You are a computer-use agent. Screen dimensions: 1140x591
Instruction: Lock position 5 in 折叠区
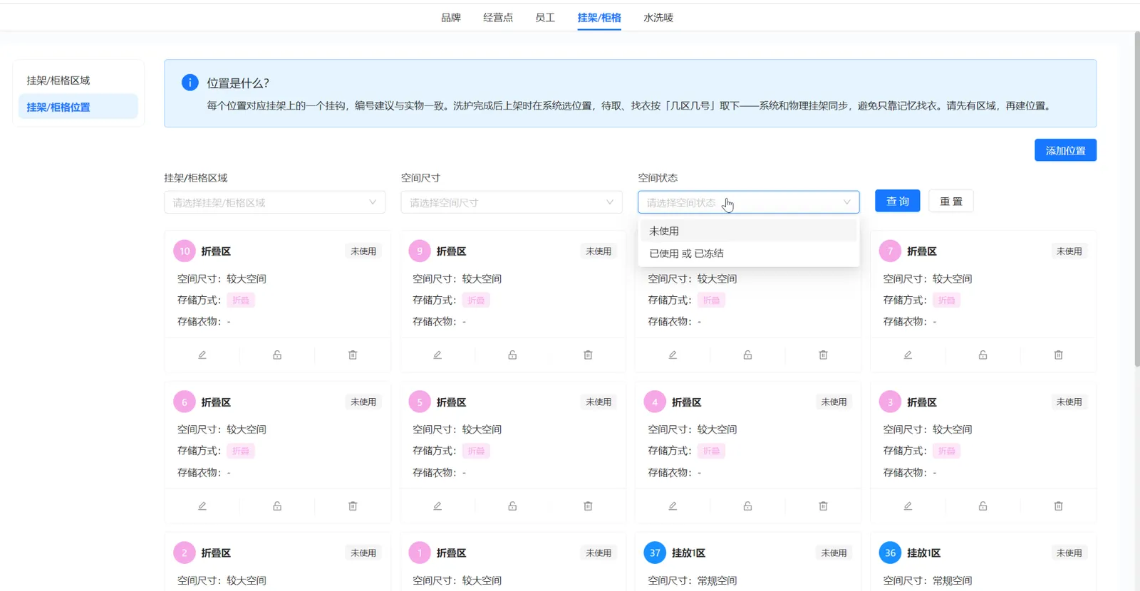click(512, 506)
